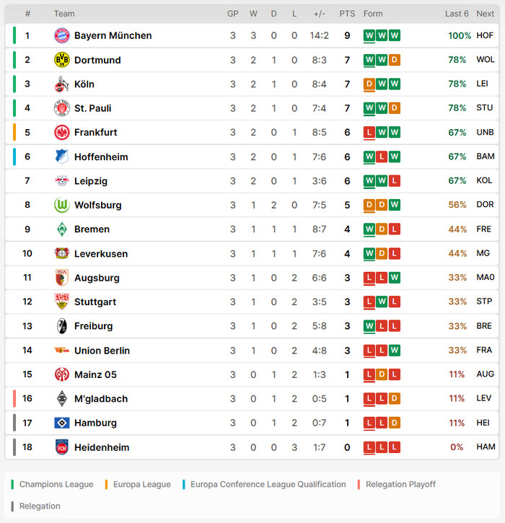This screenshot has width=505, height=523.
Task: Click the Champions League green legend marker
Action: [x=12, y=484]
